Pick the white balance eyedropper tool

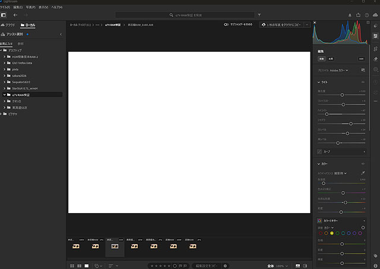point(363,172)
